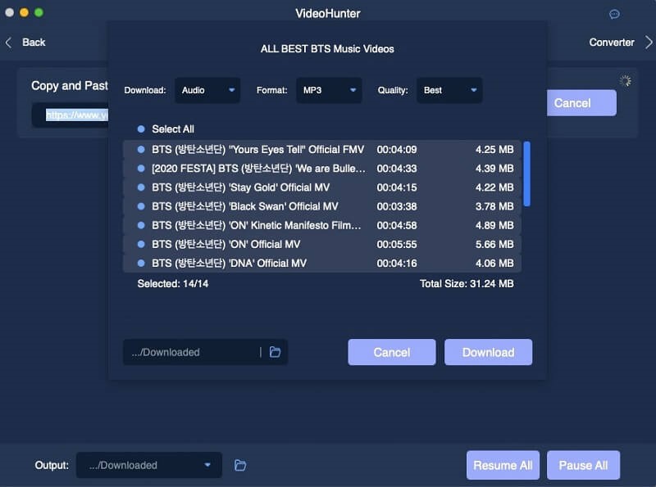Toggle the Select All checkbox

coord(141,129)
